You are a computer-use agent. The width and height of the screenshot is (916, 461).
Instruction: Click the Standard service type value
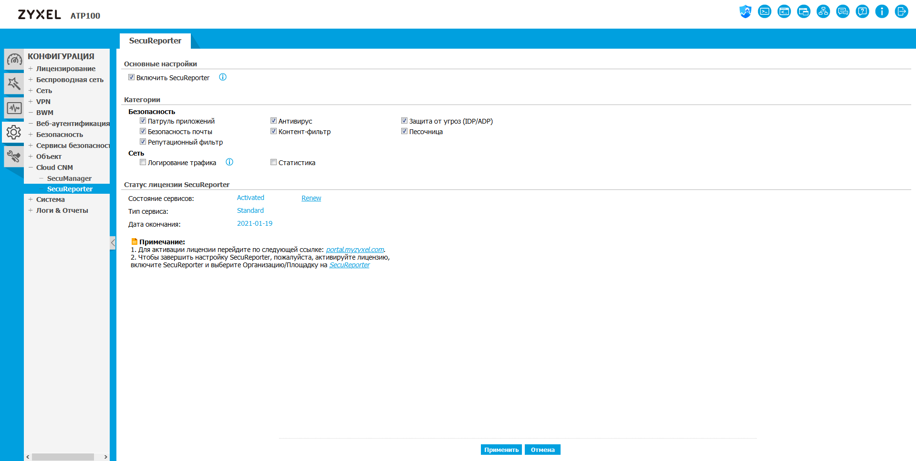[250, 210]
